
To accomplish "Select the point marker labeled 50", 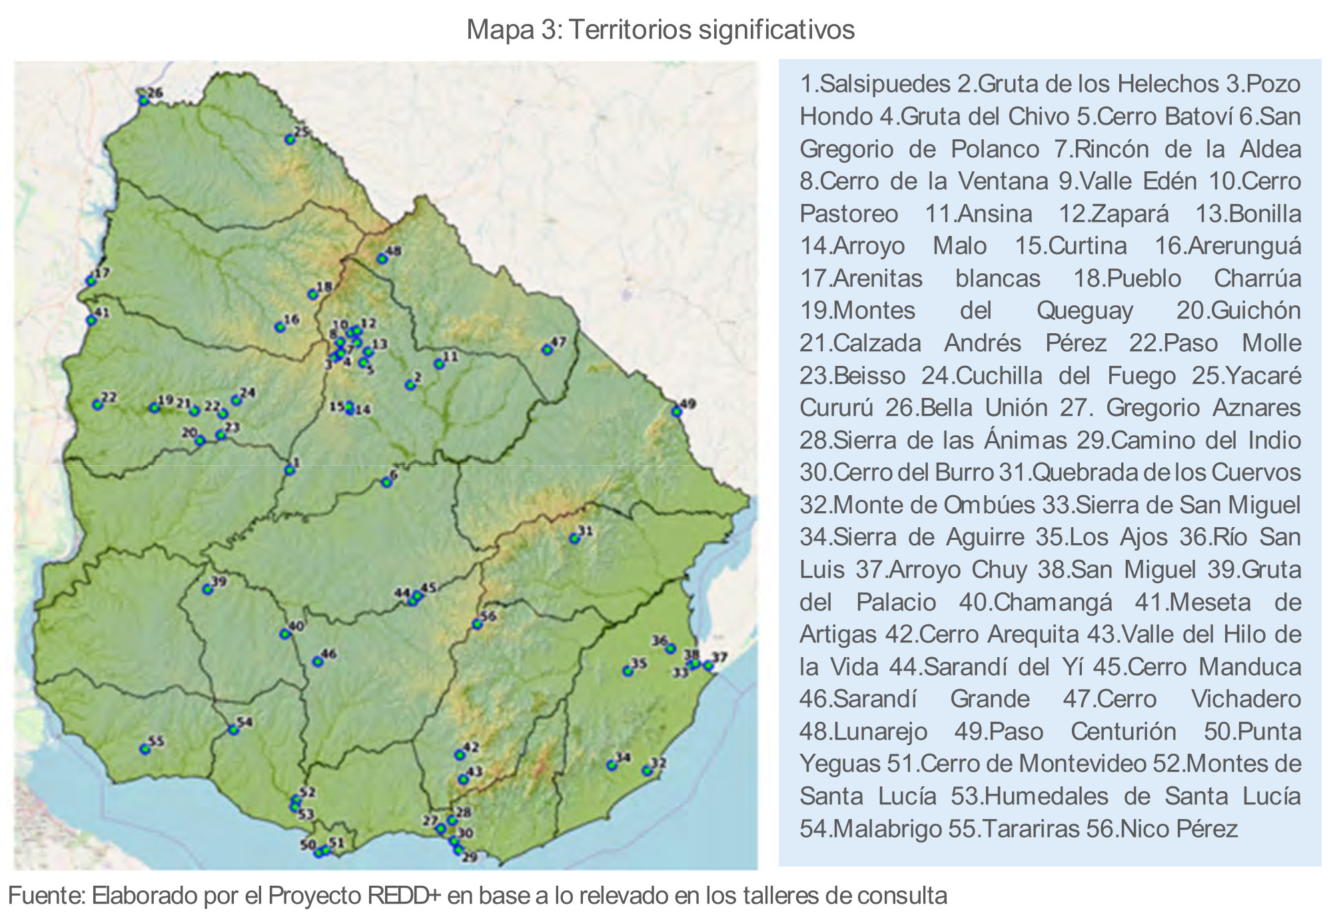I will coord(318,852).
